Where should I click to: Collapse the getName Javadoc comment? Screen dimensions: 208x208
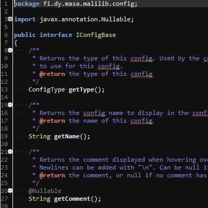10,105
